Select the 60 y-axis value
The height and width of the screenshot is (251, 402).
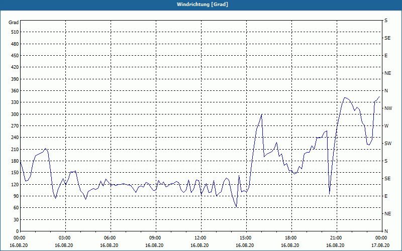click(16, 208)
